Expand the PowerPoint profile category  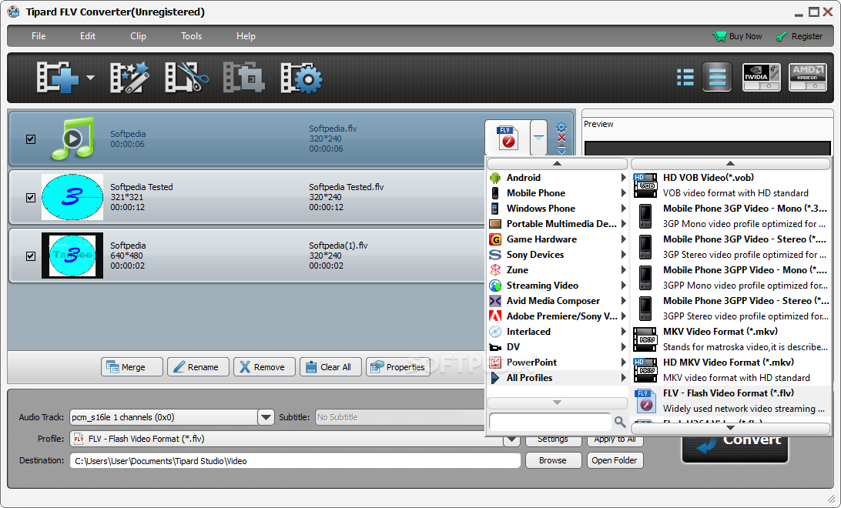click(558, 363)
